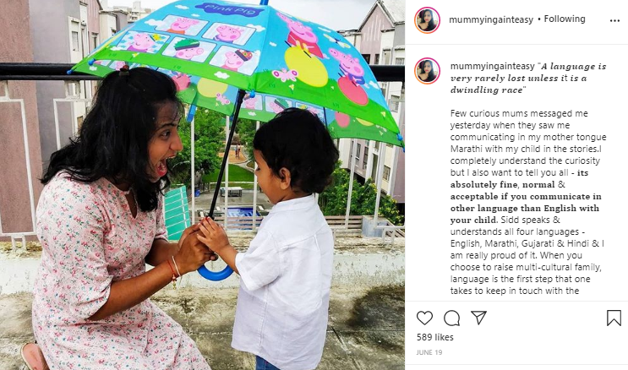
Task: Click the bold caption quote text
Action: (x=528, y=78)
